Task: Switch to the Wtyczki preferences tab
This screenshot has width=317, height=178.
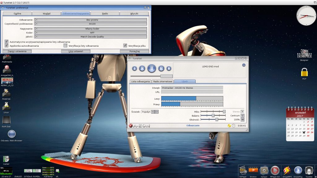Action: coord(134,14)
